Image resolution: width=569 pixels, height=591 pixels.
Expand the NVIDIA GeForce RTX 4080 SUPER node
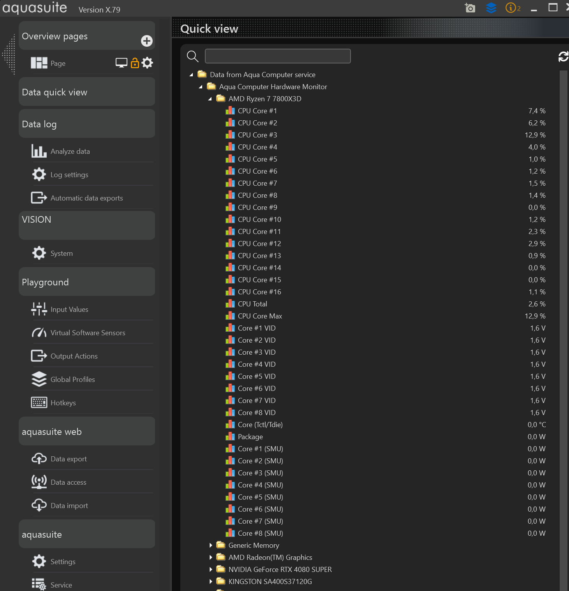click(211, 570)
